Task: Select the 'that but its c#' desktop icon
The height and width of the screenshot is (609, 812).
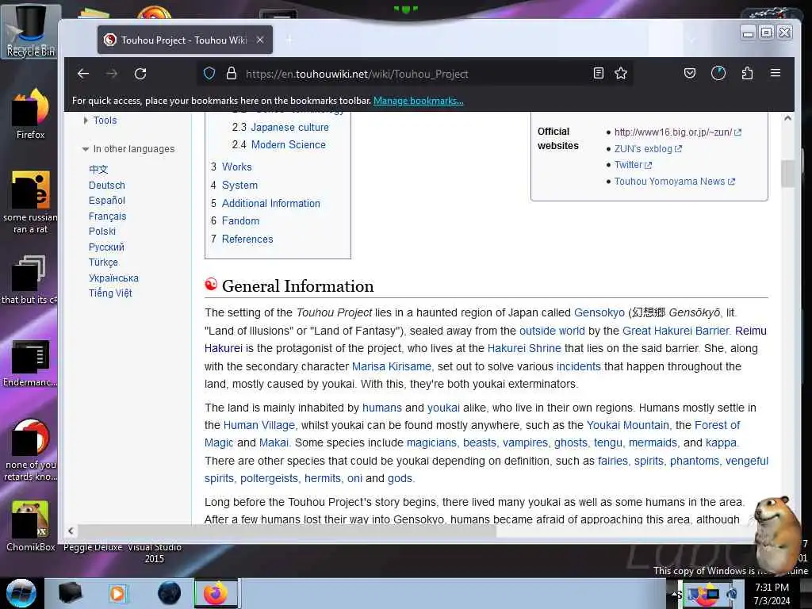Action: tap(29, 280)
